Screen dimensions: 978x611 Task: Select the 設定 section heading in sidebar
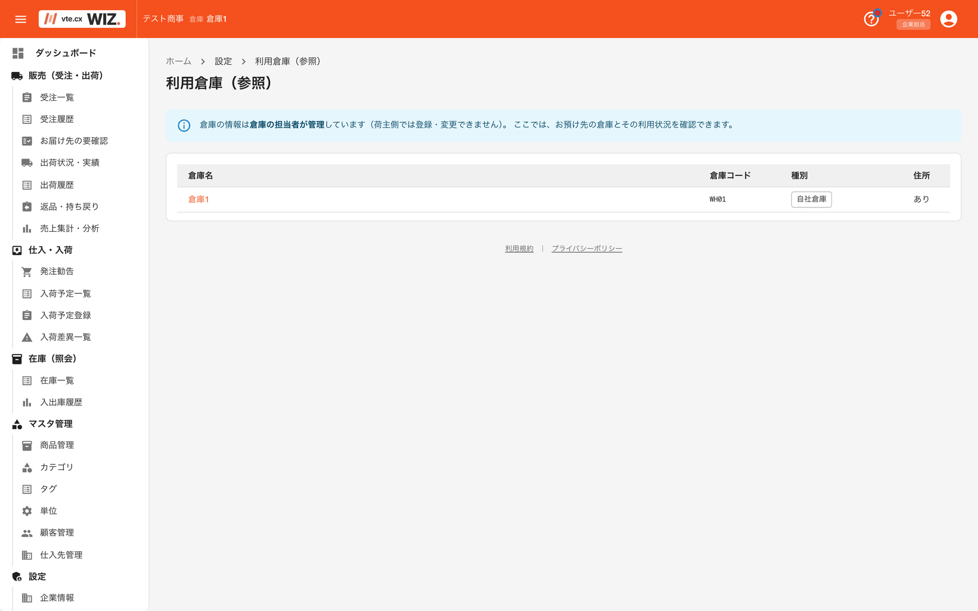(37, 576)
